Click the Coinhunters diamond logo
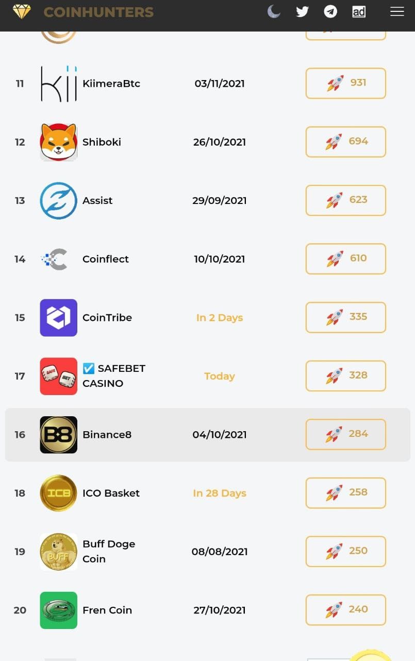This screenshot has width=415, height=661. [22, 11]
